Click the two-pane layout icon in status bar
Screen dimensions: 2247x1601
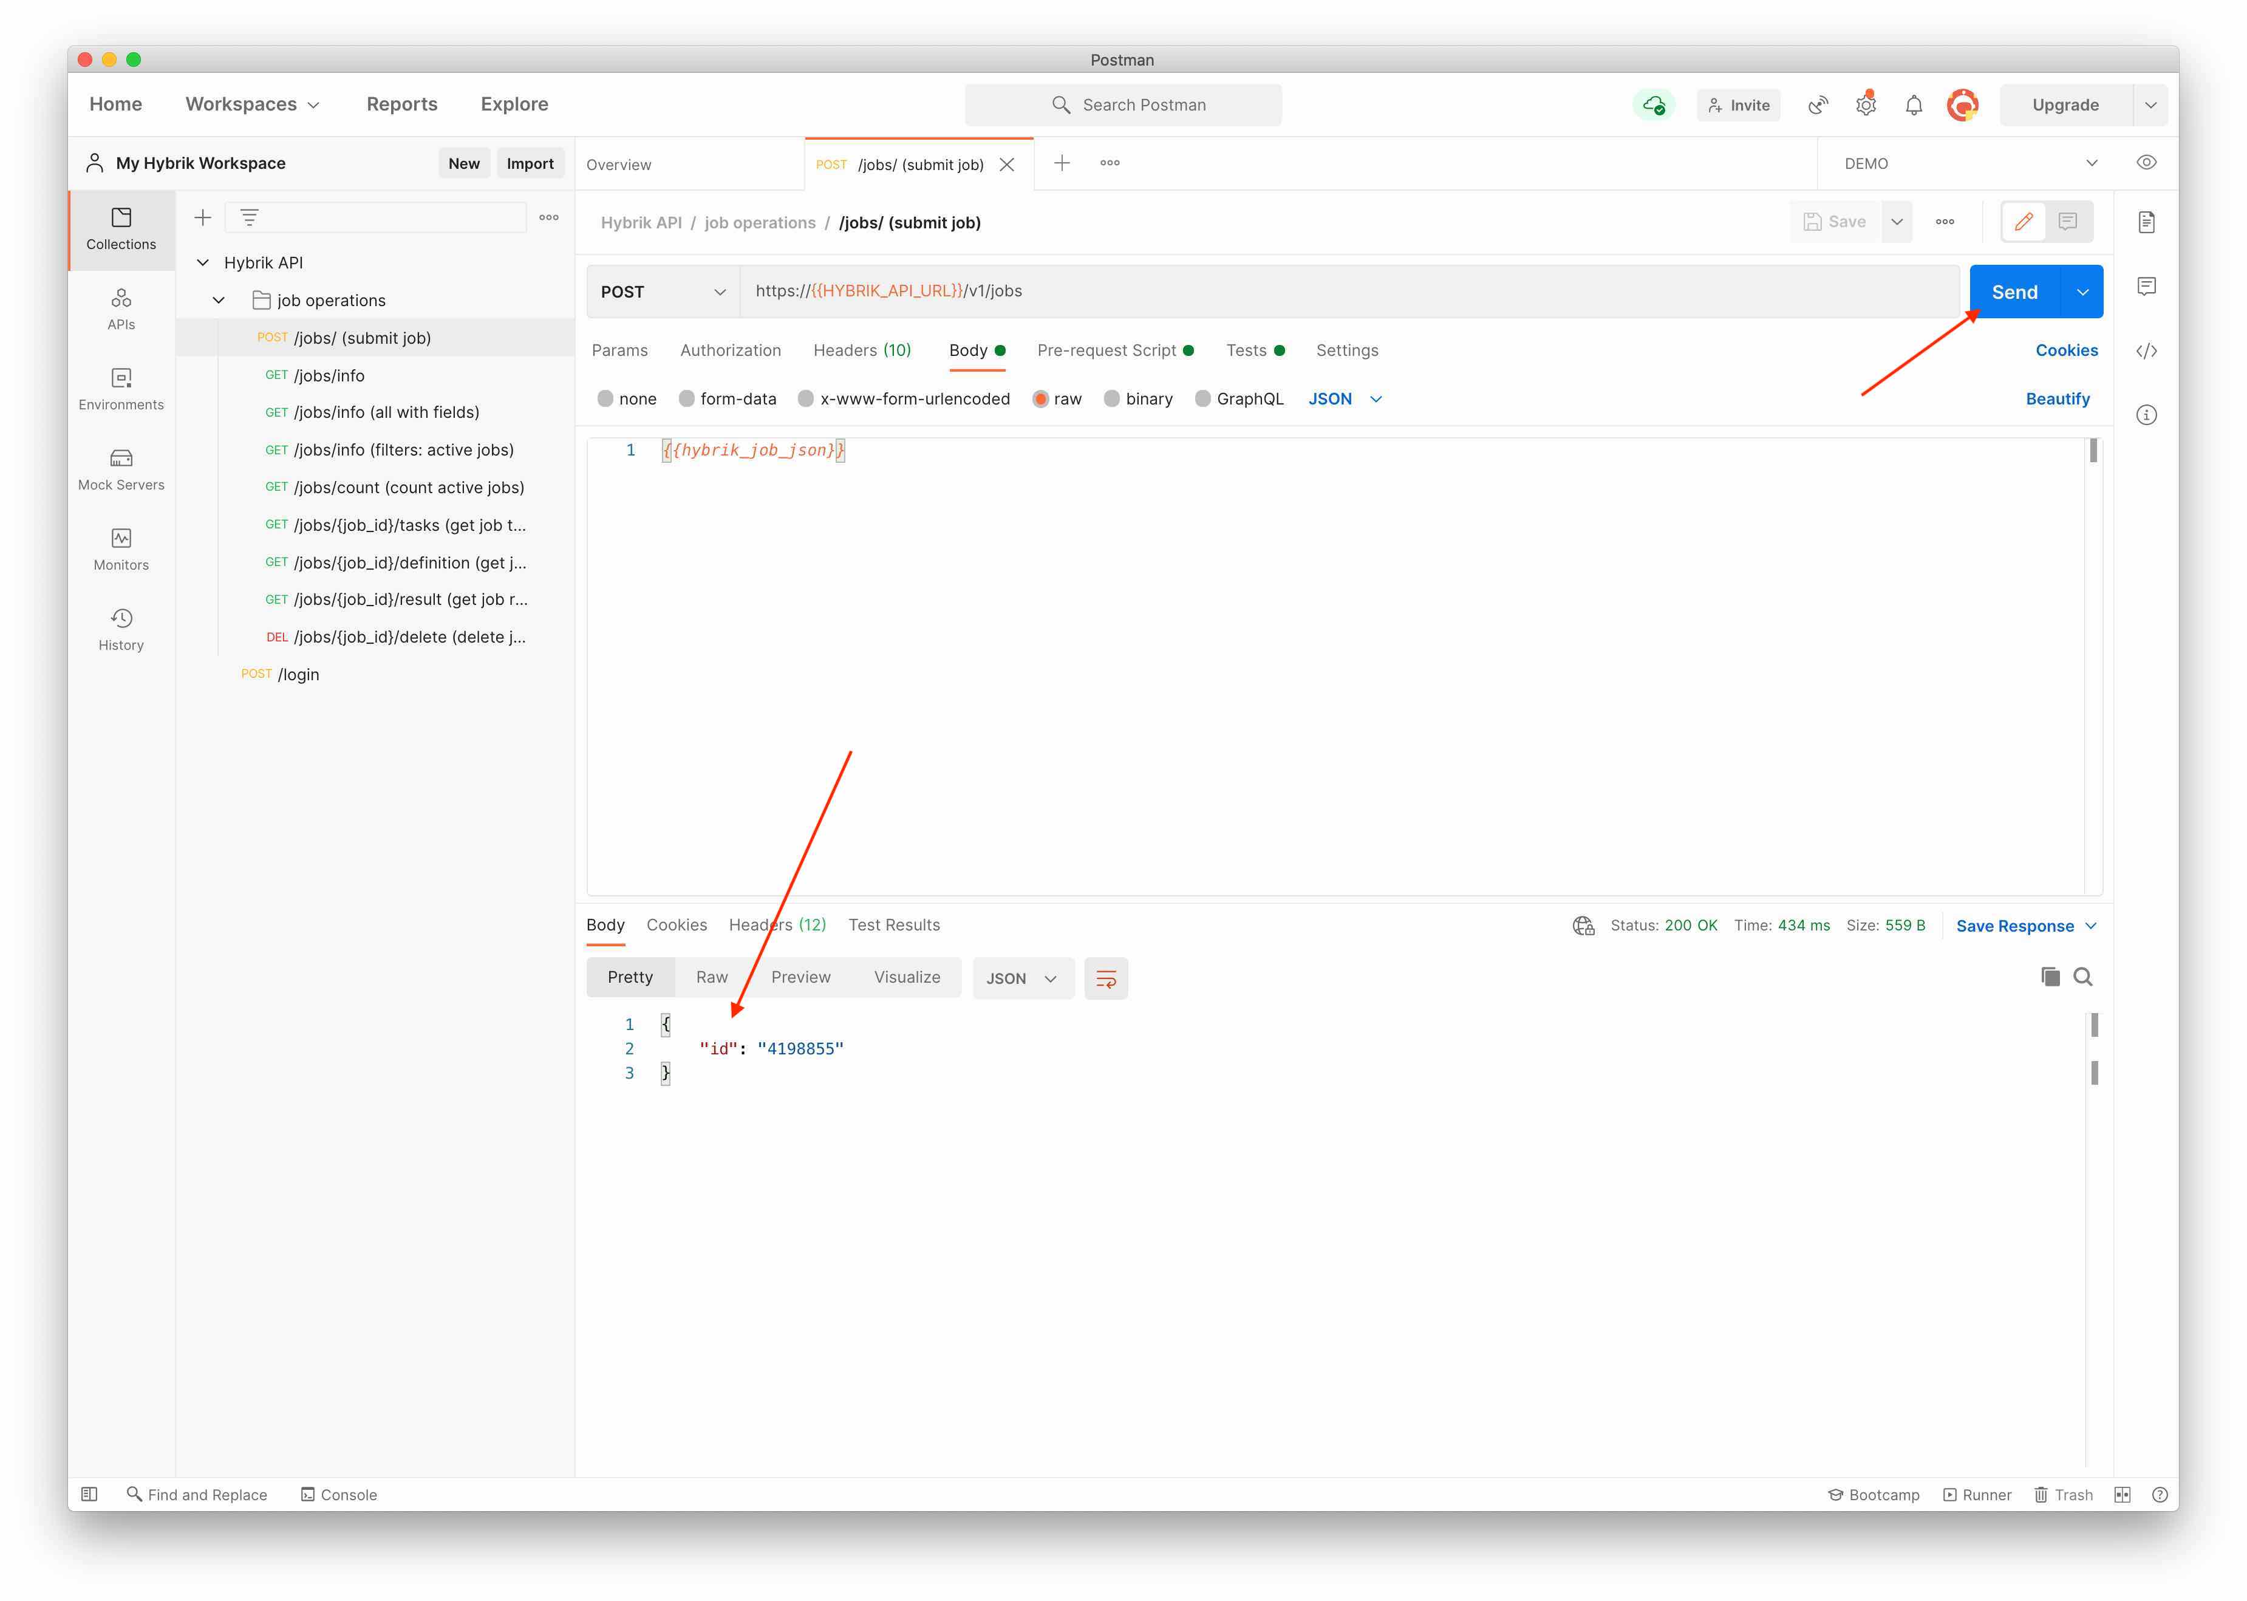[x=2122, y=1495]
